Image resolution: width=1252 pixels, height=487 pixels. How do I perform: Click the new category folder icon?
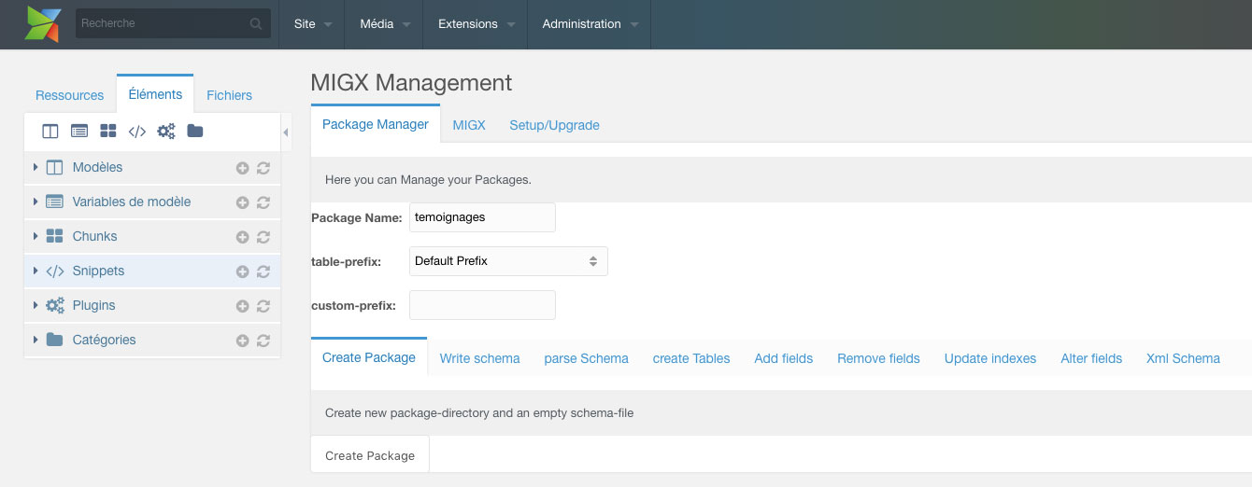click(x=194, y=132)
